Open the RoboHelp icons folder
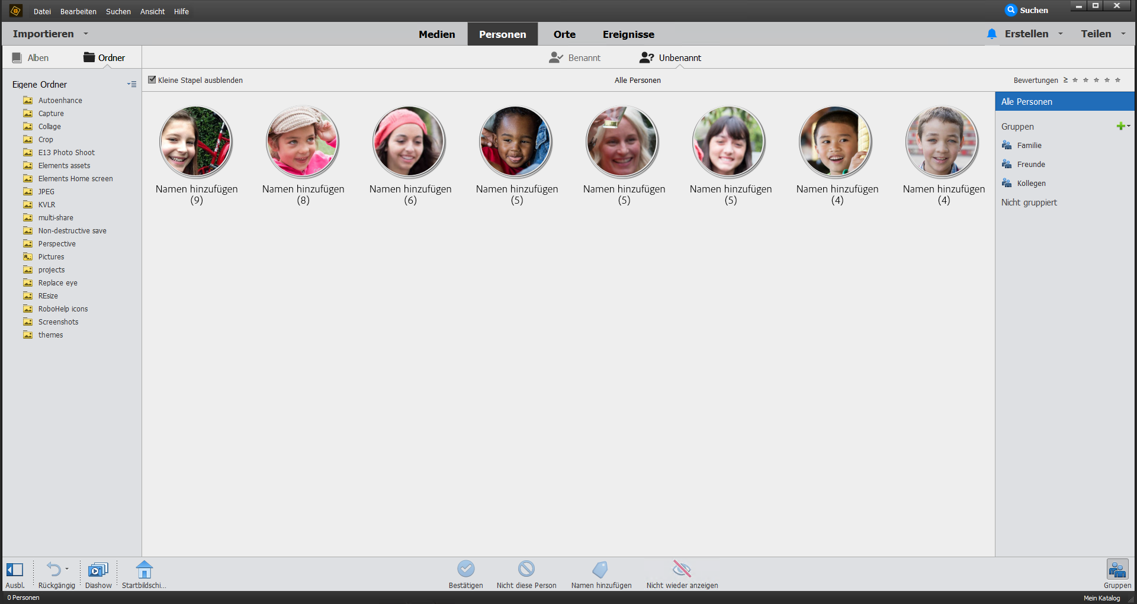The height and width of the screenshot is (604, 1137). [x=63, y=309]
